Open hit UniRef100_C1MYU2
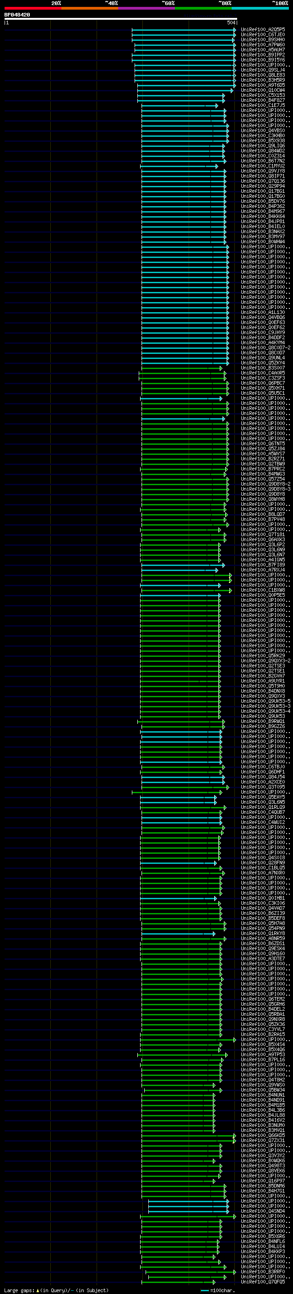 [x=263, y=166]
